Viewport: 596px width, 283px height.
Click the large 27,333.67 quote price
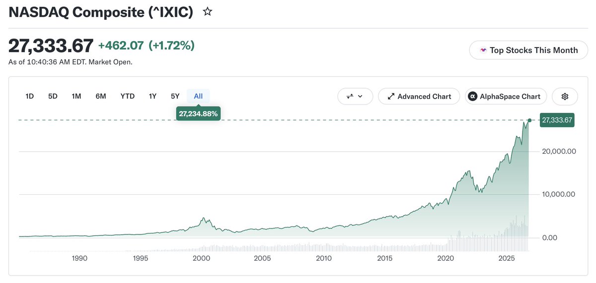tap(51, 46)
